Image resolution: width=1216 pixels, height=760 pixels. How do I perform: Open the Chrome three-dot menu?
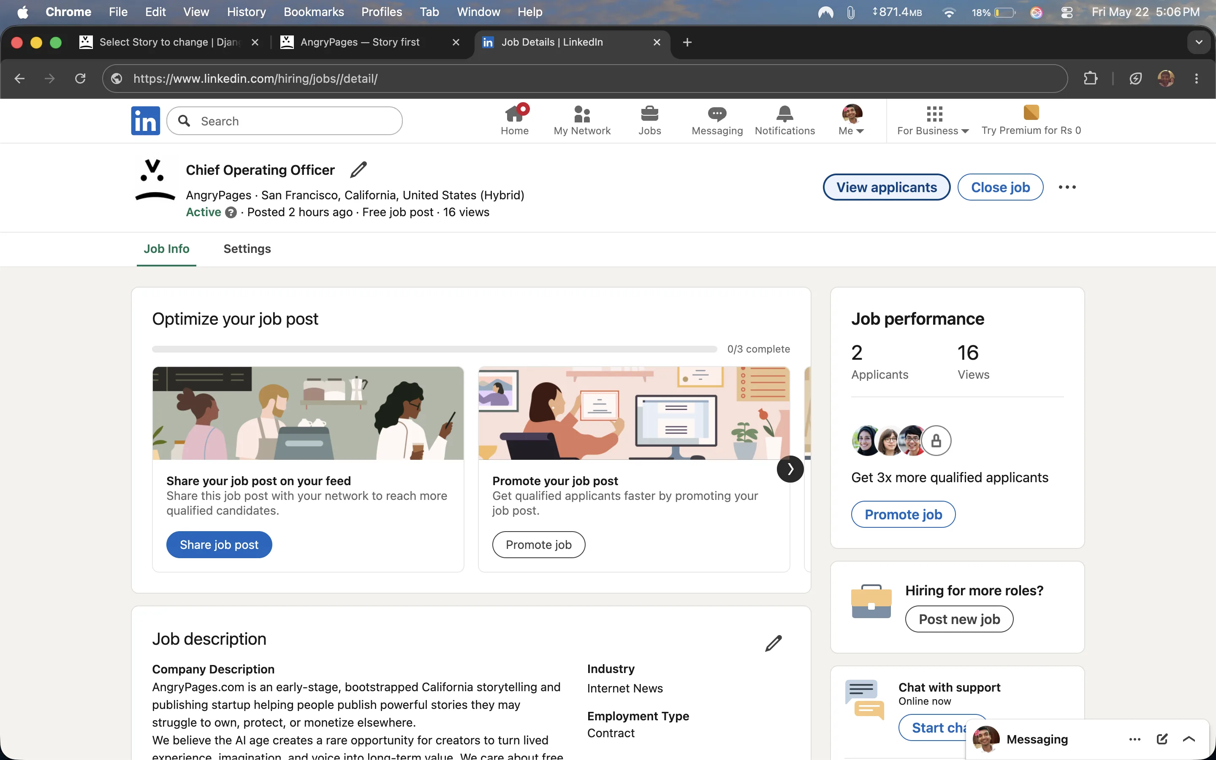(1197, 79)
